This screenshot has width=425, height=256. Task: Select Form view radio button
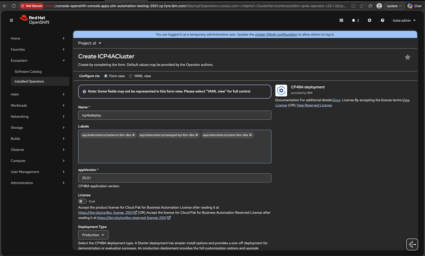coord(106,76)
